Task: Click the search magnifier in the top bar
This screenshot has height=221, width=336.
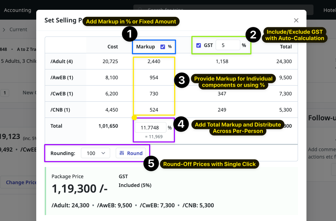Action: tap(140, 10)
